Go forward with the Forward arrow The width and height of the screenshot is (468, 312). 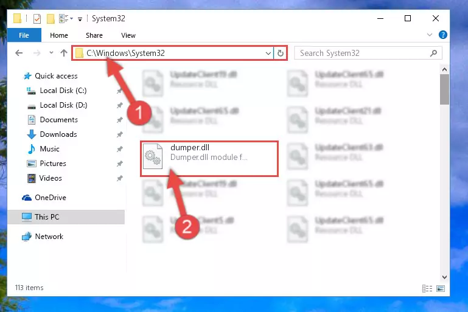[37, 53]
